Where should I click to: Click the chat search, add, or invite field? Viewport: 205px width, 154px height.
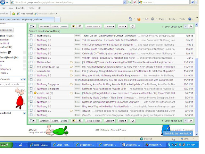coord(12,84)
